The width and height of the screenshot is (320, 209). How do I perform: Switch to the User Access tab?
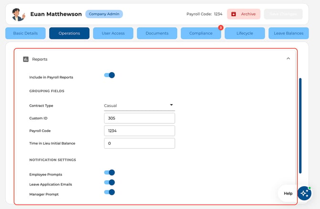[113, 33]
